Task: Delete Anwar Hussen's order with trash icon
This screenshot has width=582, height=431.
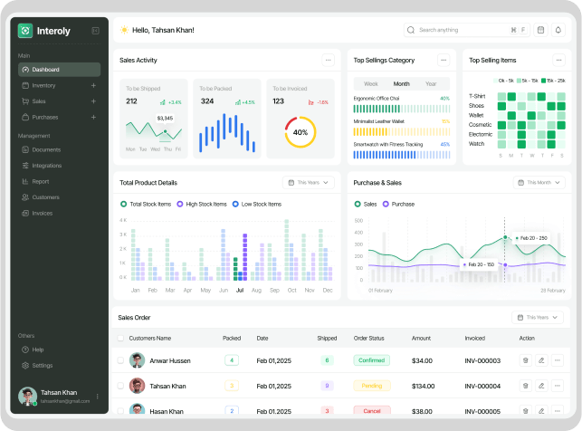Action: (525, 360)
